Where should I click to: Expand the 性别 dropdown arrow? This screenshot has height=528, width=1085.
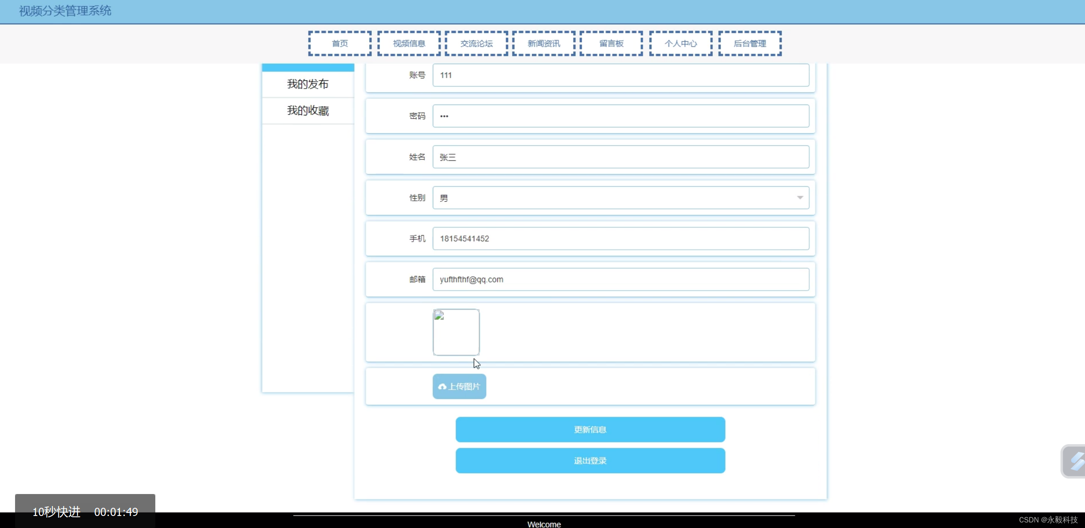point(800,198)
